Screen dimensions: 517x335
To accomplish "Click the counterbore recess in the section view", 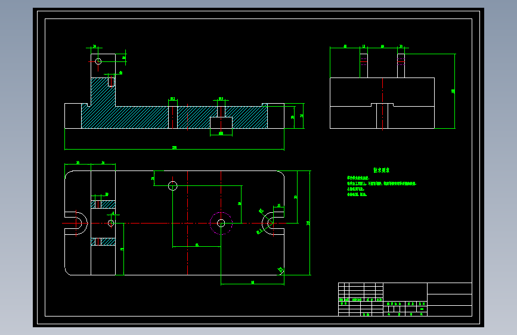I will point(221,123).
